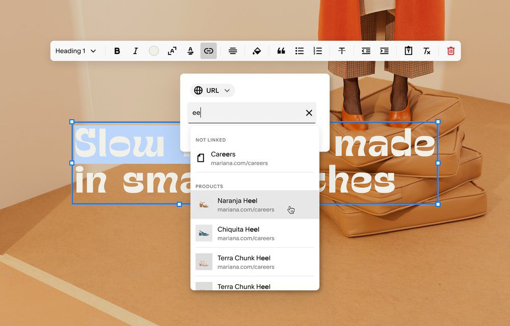
Task: Select the Chiquita Heel product result
Action: [x=240, y=233]
